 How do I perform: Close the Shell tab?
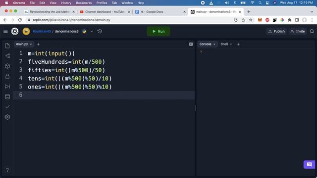coord(231,44)
